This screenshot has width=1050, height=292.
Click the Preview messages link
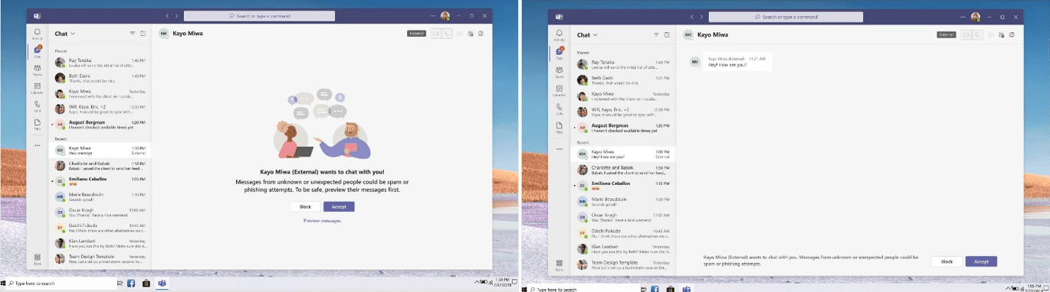coord(322,220)
